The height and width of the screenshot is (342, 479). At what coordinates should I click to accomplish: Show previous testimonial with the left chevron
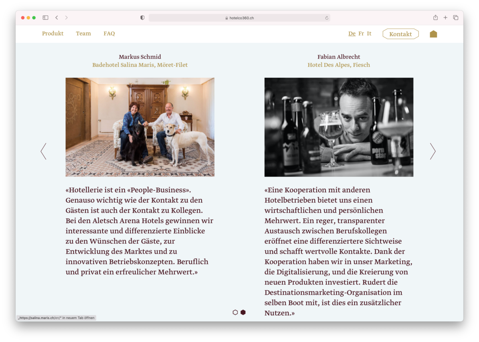[44, 151]
